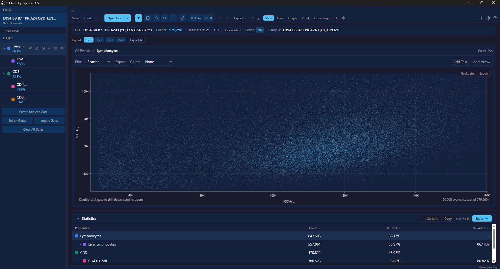Screen dimensions: 500x269
Task: Select the ellipse gate tool
Action: point(165,18)
